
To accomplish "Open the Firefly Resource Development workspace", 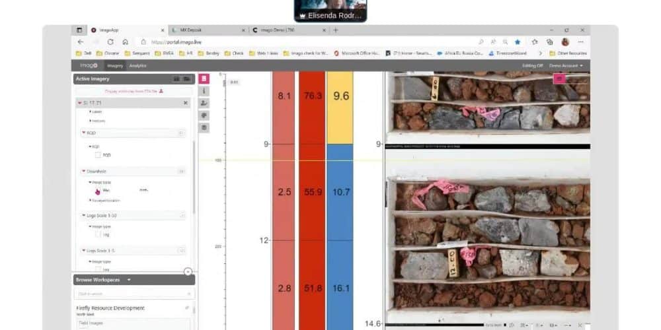I will click(111, 308).
